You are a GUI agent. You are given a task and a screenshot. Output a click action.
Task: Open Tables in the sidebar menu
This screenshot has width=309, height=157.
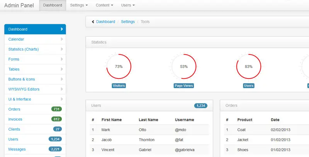35,69
